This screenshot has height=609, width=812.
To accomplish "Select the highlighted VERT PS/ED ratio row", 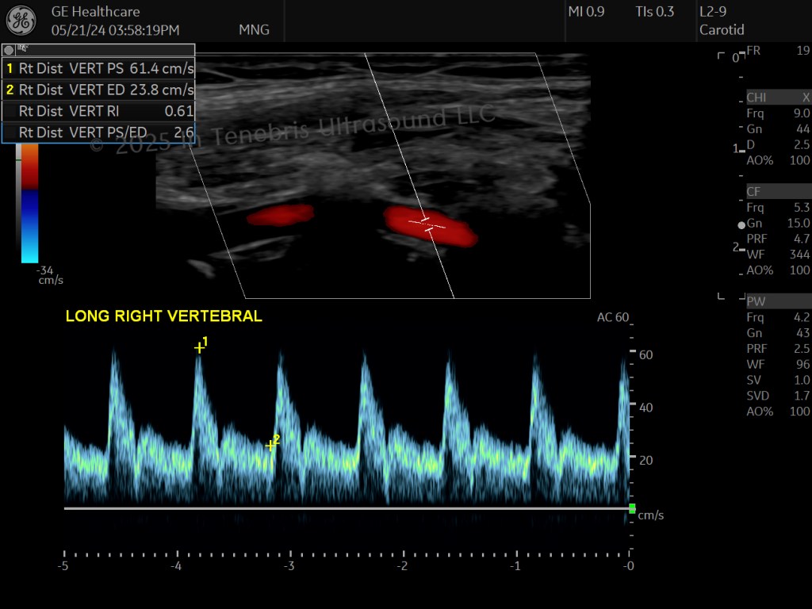I will tap(98, 132).
